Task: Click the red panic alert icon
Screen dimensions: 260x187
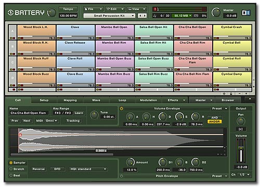Action: 155,9
